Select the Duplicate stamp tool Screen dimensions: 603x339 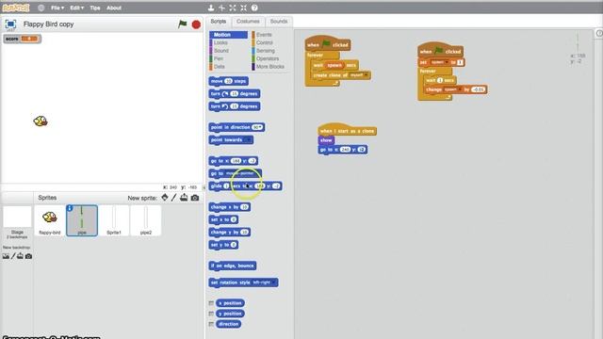coord(211,8)
